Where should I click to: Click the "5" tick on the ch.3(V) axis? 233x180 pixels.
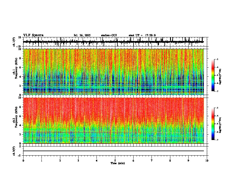[20, 146]
